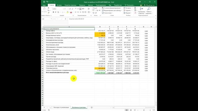The height and width of the screenshot is (111, 198).
Task: Click the Tell me Помощник search box
Action: (130, 5)
